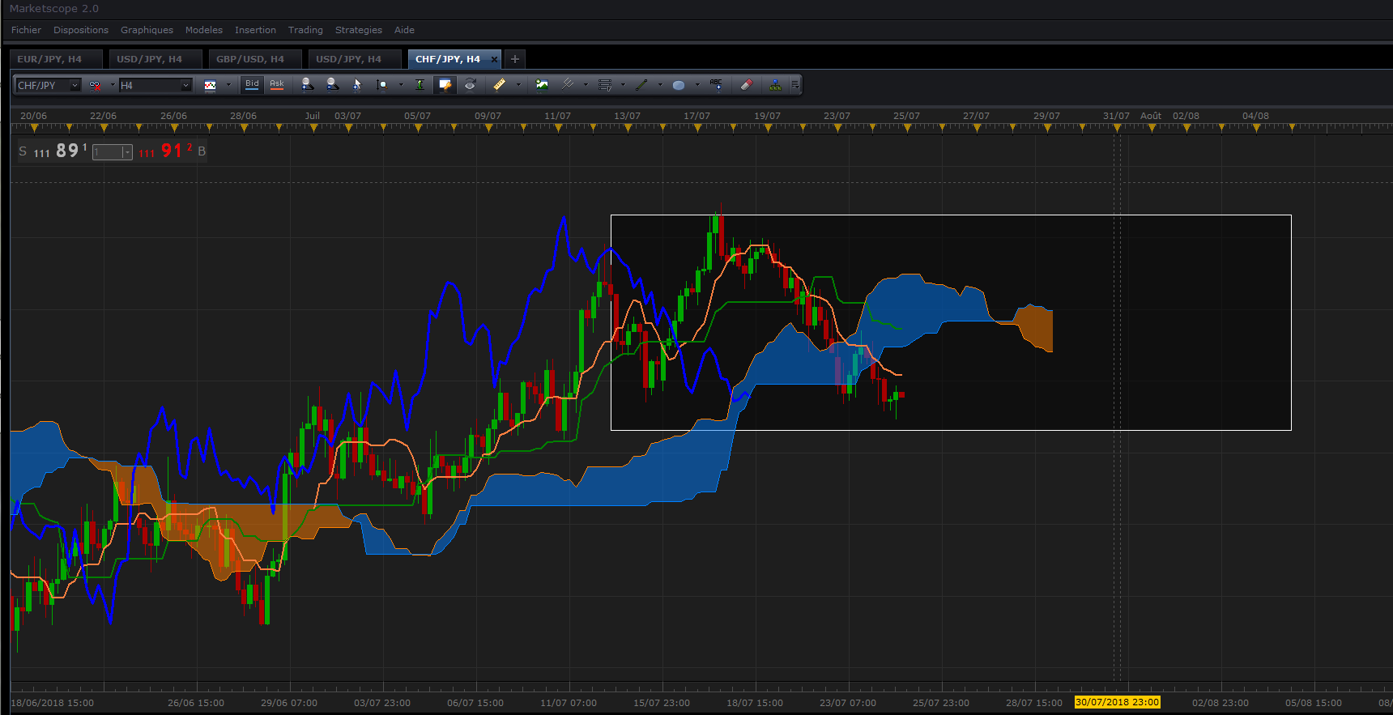The width and height of the screenshot is (1393, 715).
Task: Select the eraser tool
Action: [x=746, y=84]
